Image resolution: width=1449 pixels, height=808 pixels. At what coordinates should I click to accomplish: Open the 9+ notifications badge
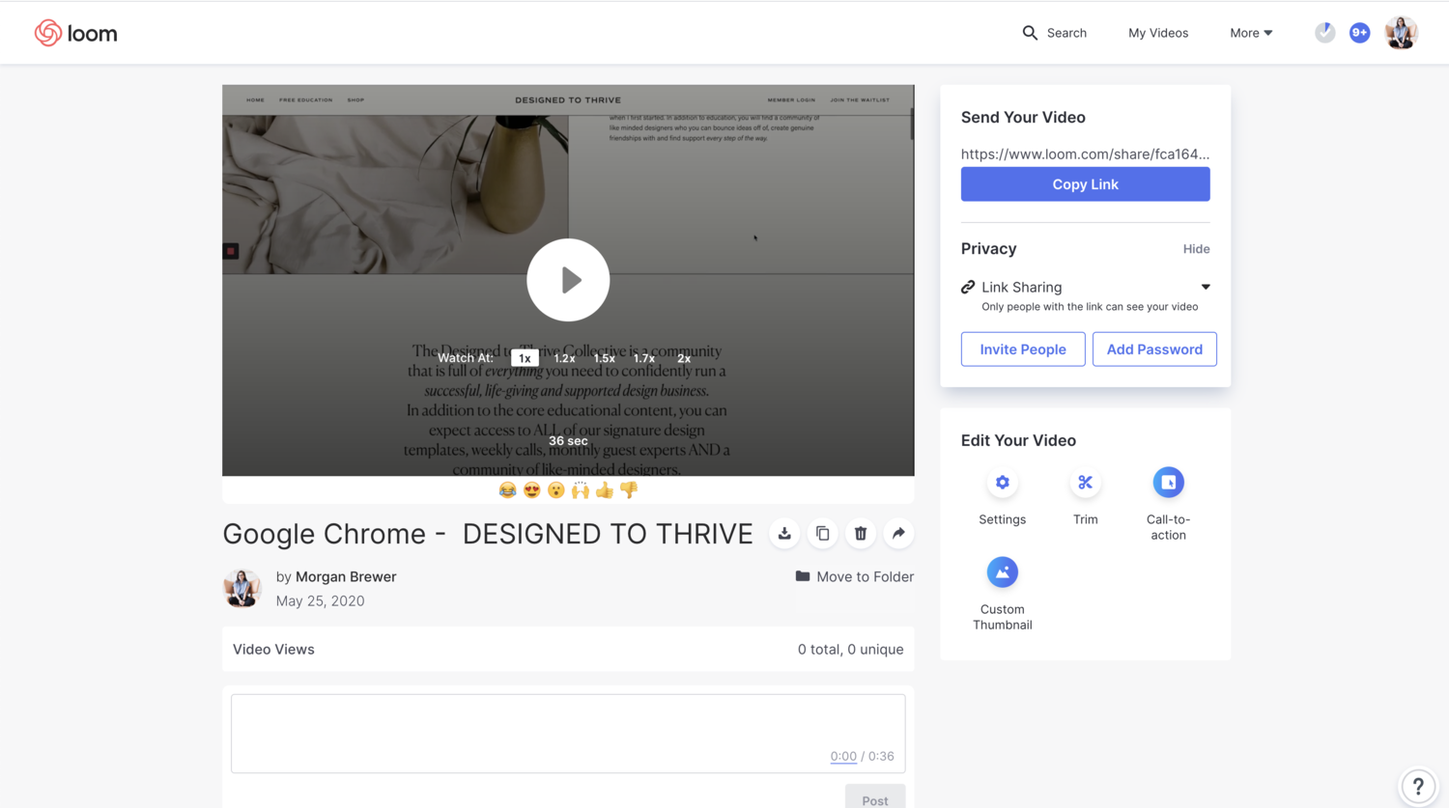1359,33
